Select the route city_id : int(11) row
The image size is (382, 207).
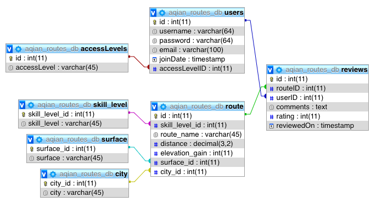(198, 172)
